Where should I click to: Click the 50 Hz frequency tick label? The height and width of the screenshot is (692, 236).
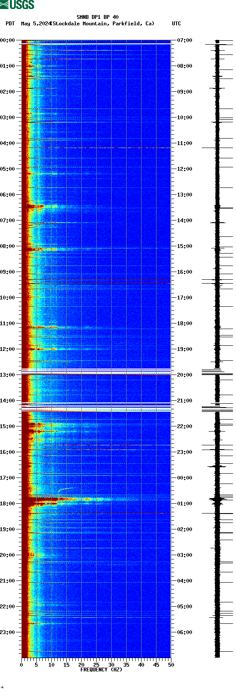171,665
